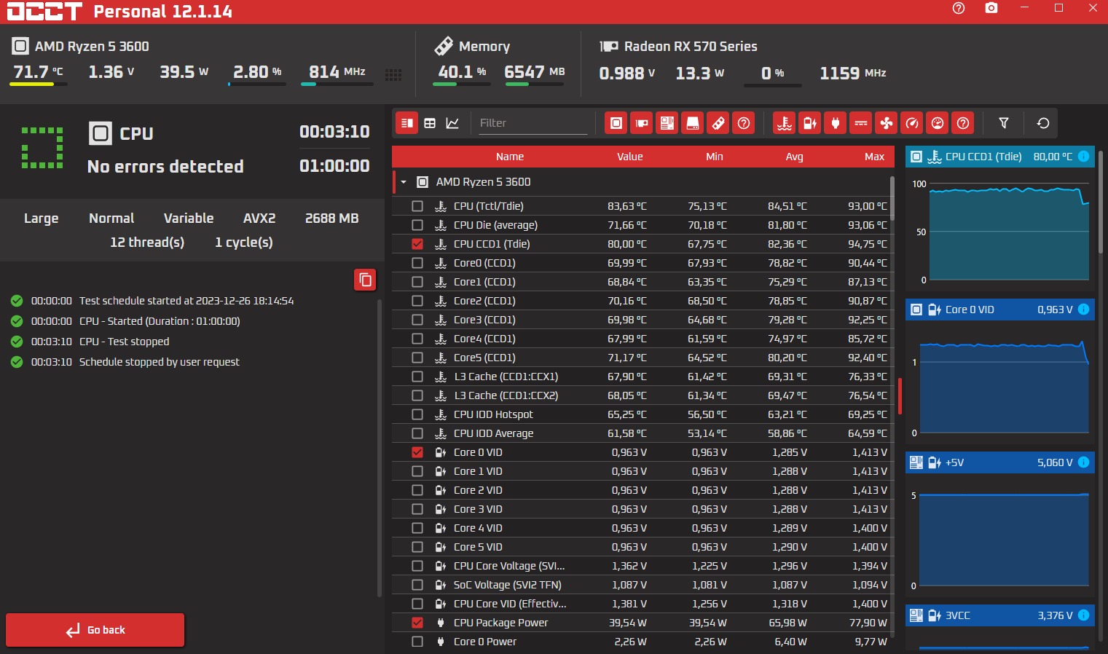Check the Core 5 VID checkbox

click(x=417, y=547)
